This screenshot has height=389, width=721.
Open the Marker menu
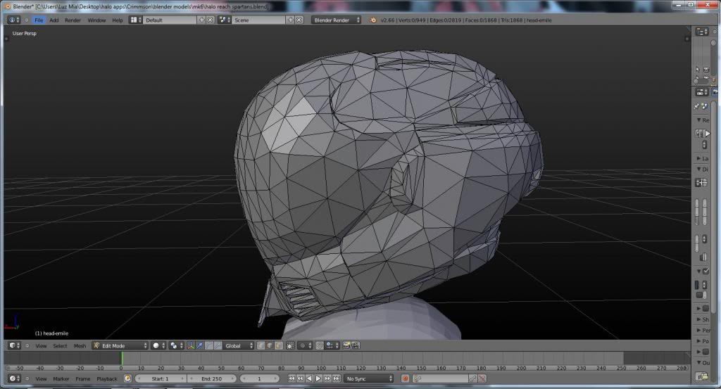61,379
